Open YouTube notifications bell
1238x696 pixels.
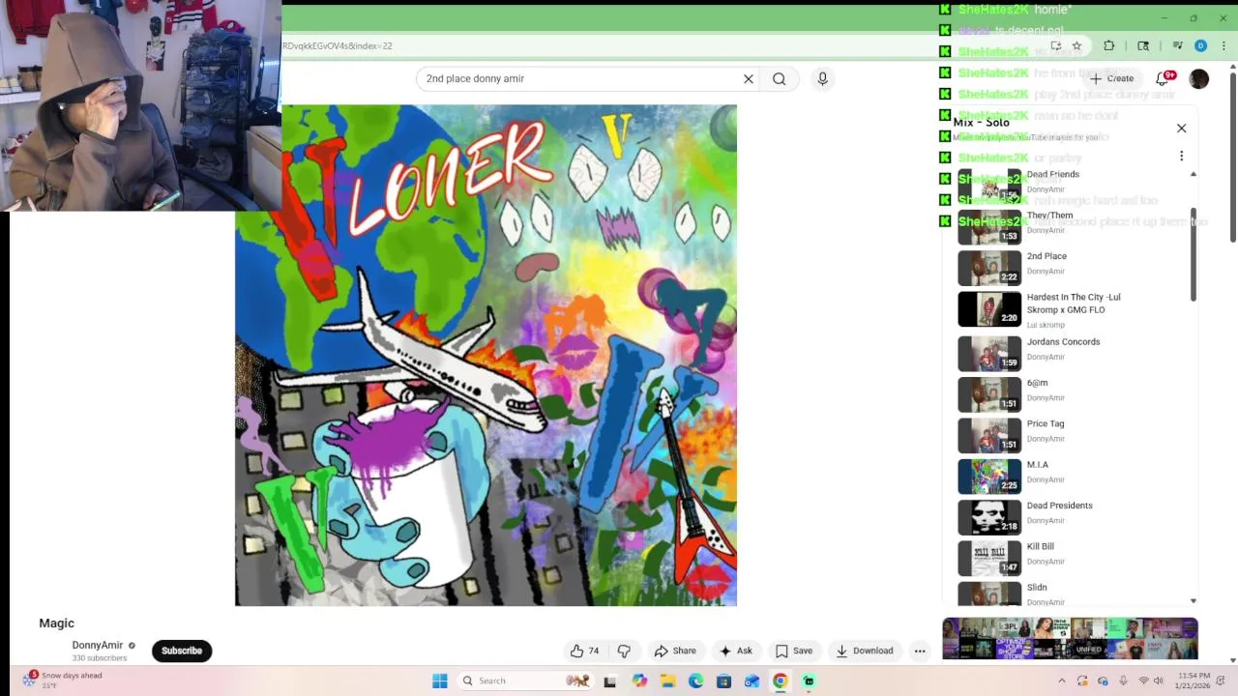click(1164, 78)
